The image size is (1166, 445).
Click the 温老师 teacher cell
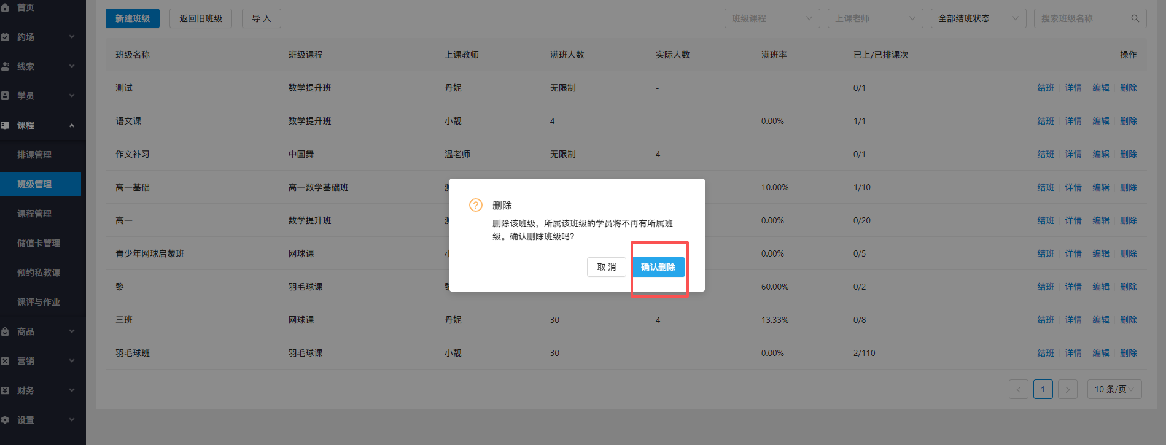tap(457, 154)
